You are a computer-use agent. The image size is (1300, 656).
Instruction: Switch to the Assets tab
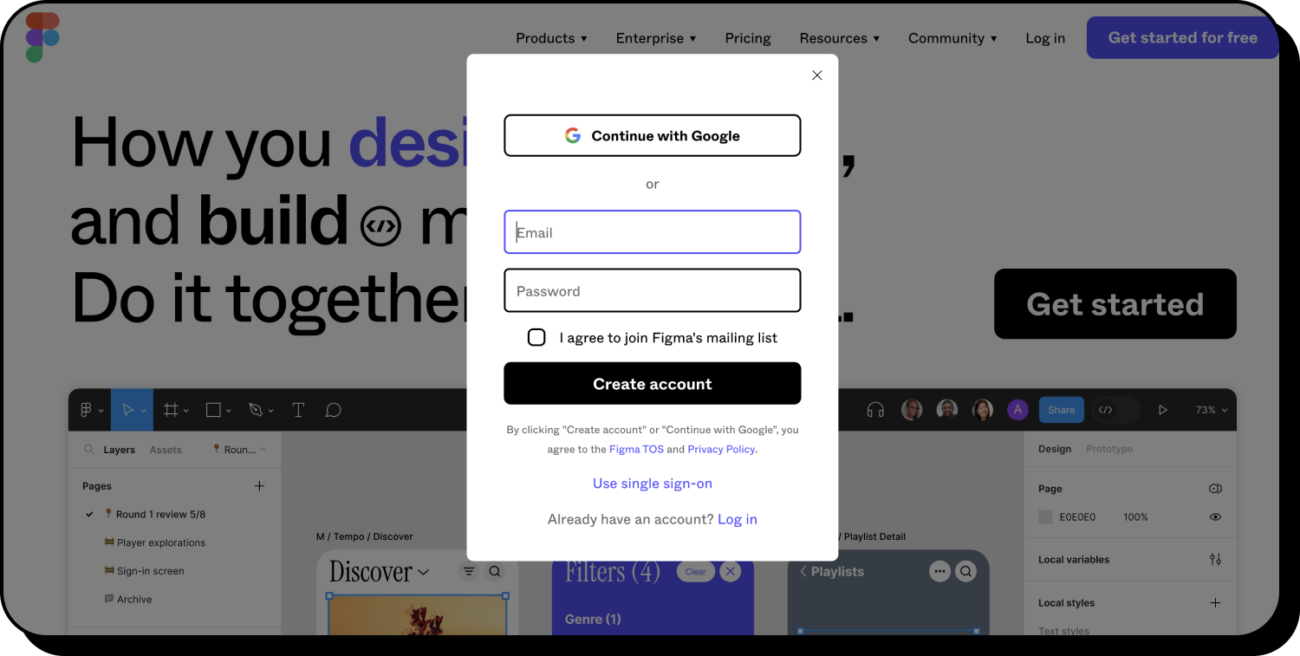[x=166, y=450]
